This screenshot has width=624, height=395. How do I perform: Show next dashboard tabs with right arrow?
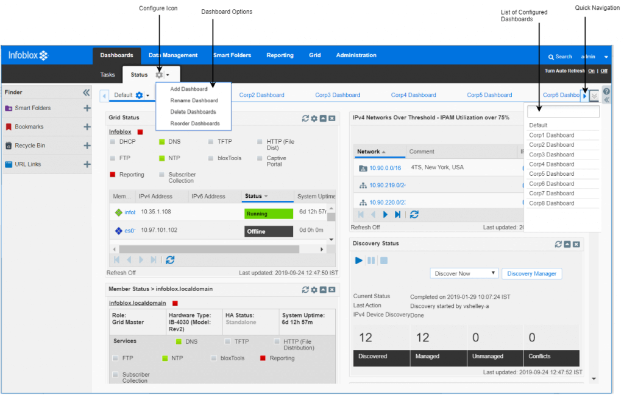coord(584,96)
